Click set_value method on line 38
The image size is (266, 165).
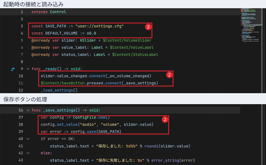[67, 124]
